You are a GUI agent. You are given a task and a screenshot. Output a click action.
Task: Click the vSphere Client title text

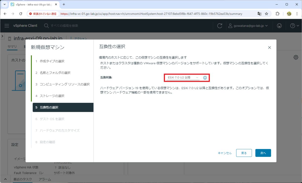tap(25, 26)
